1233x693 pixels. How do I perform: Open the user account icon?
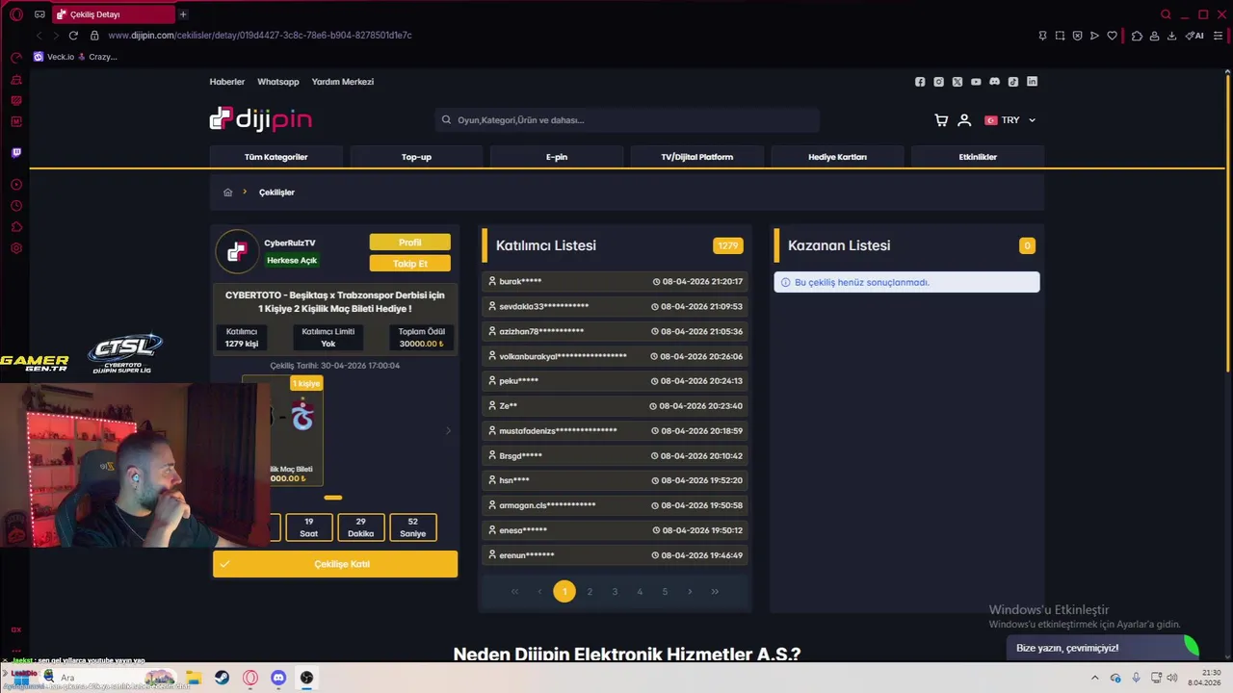point(964,120)
